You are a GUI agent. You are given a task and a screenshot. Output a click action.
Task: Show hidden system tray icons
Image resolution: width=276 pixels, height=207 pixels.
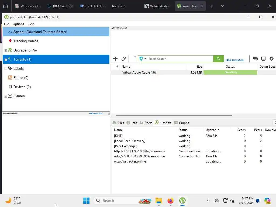point(208,201)
